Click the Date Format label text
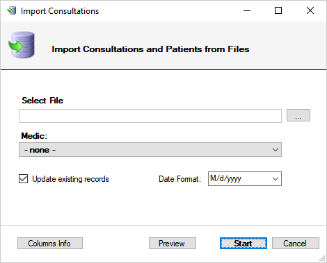 point(180,179)
